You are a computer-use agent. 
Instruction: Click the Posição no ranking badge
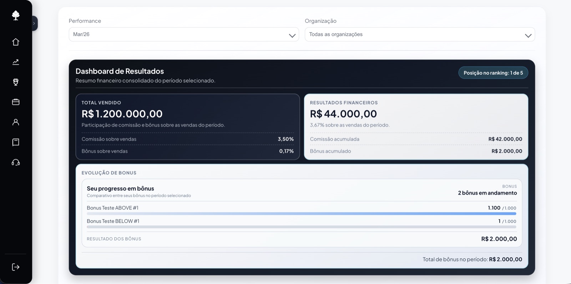click(493, 73)
